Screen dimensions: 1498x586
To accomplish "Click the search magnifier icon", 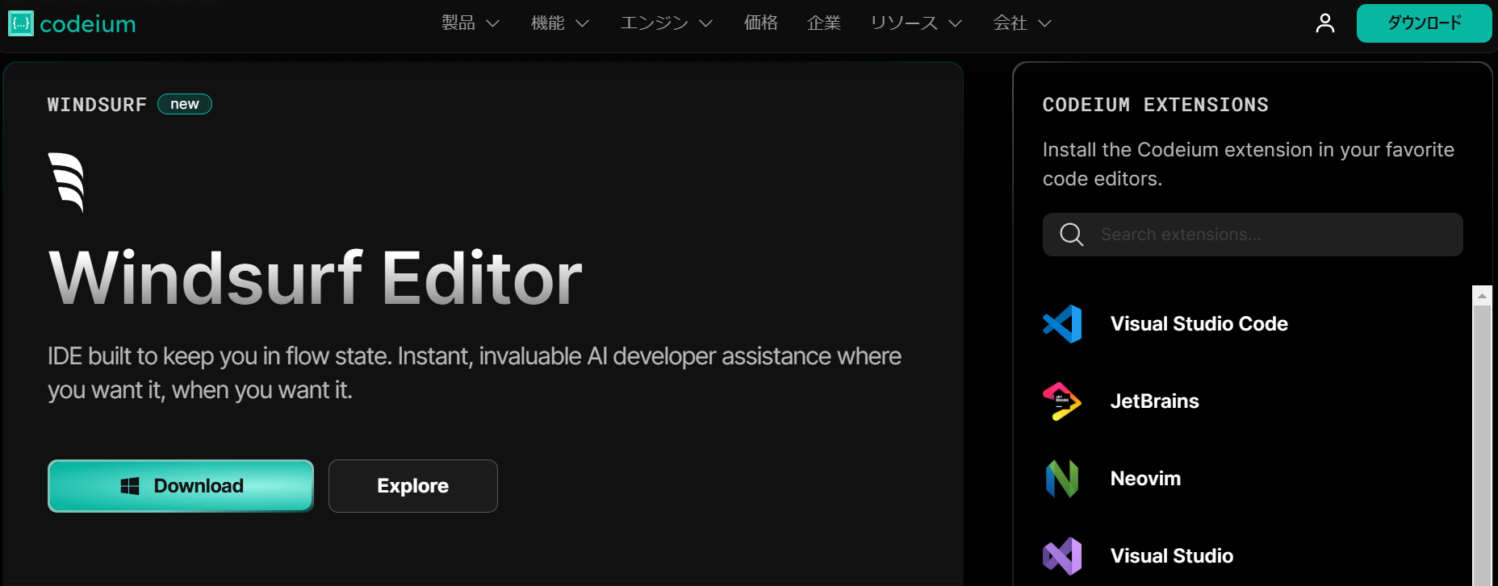I will [1071, 235].
